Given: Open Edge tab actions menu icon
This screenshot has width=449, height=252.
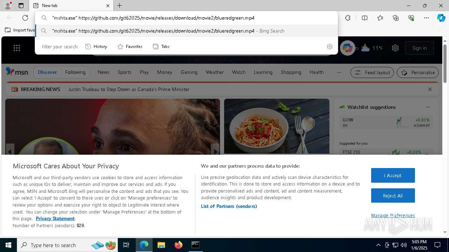Looking at the screenshot, I should tap(21, 6).
